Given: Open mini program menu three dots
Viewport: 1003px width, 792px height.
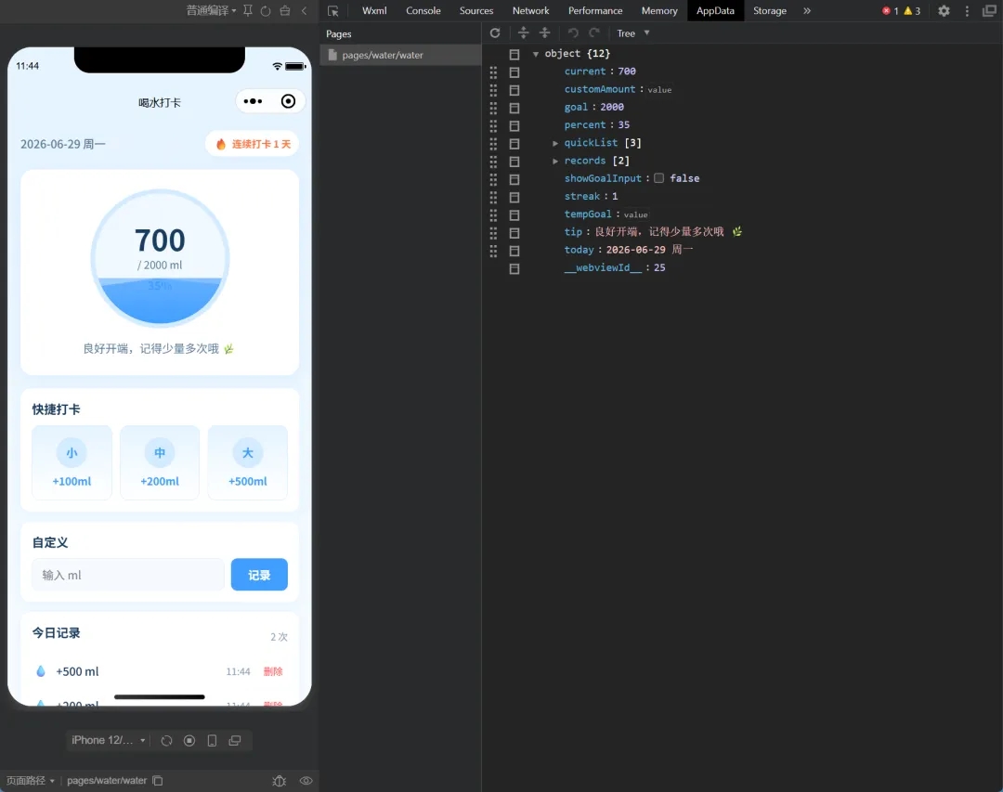Looking at the screenshot, I should tap(253, 101).
